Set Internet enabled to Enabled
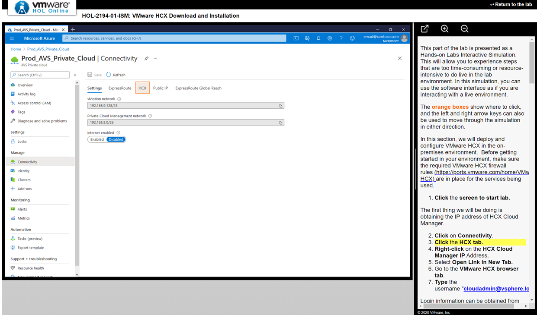This screenshot has width=537, height=315. [x=97, y=139]
